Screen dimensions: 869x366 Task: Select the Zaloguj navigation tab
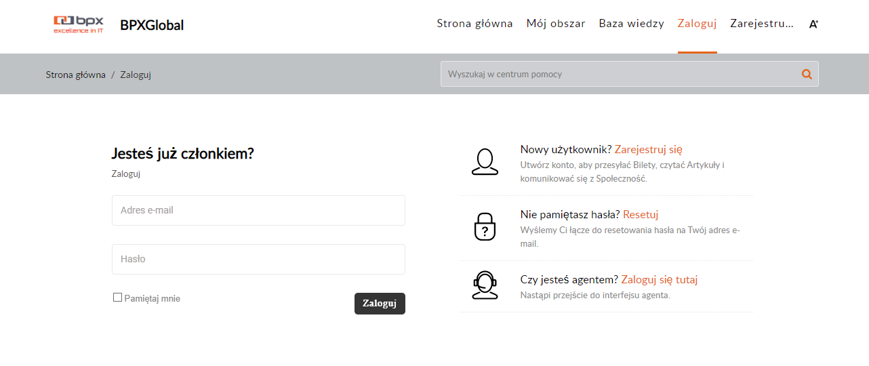click(697, 24)
